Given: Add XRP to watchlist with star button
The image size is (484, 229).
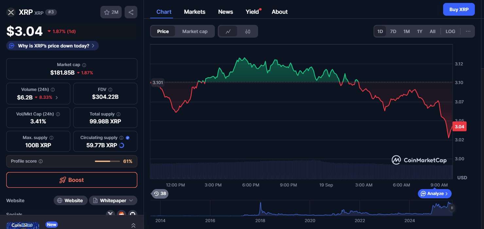Looking at the screenshot, I should tap(111, 12).
